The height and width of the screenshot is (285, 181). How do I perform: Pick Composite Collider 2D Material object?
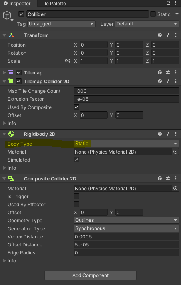tap(175, 188)
